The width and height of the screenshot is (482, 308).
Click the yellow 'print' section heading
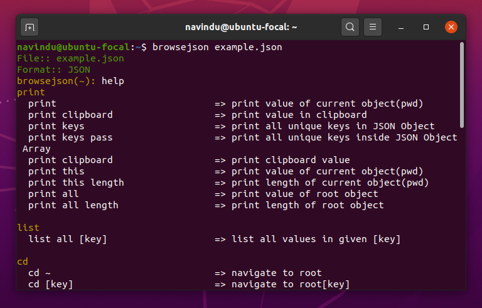[31, 92]
